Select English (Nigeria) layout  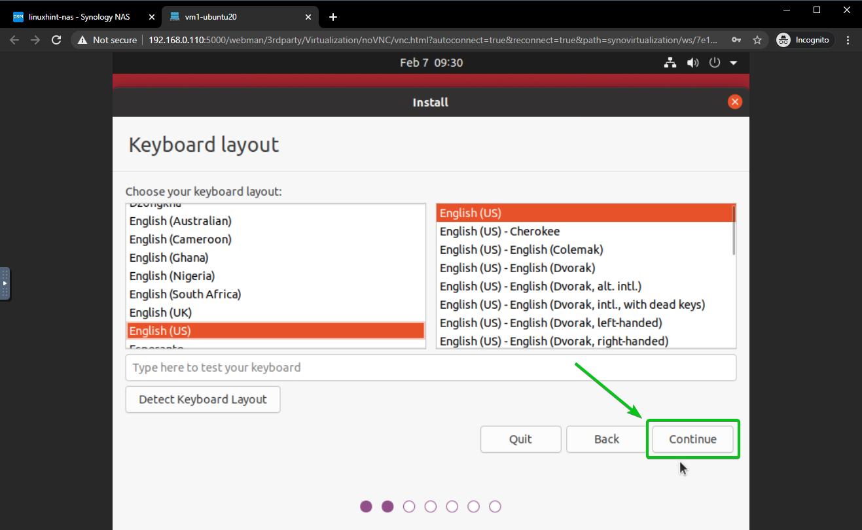point(275,276)
